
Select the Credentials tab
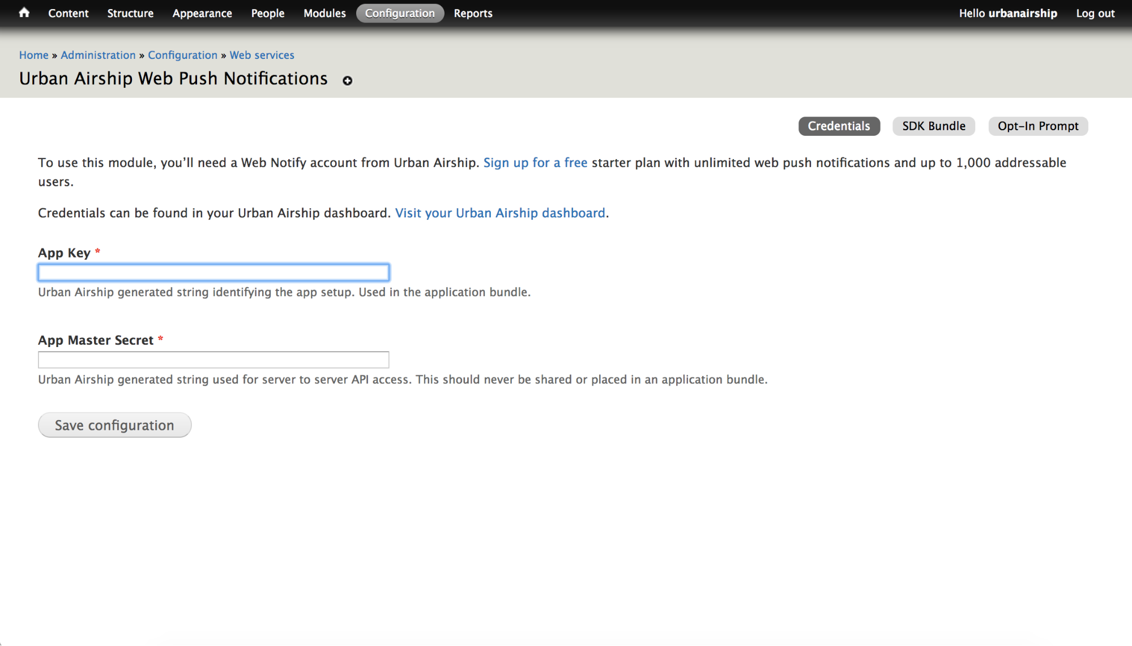tap(839, 126)
